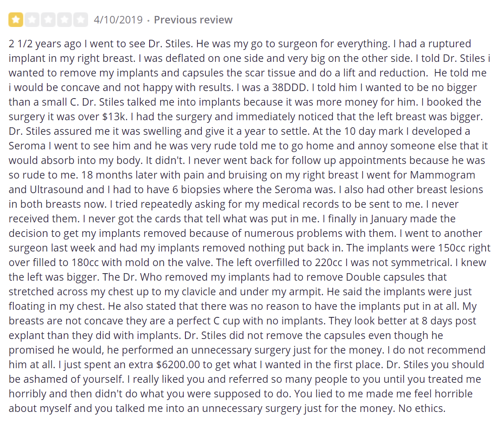Click the fifth empty rating star

81,20
